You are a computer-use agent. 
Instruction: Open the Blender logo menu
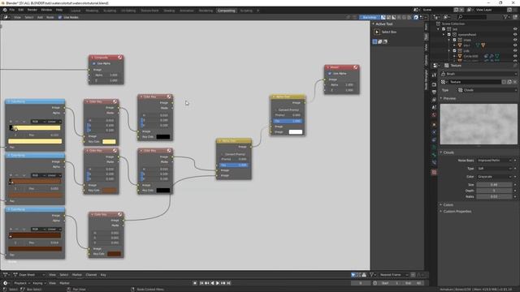[5, 10]
